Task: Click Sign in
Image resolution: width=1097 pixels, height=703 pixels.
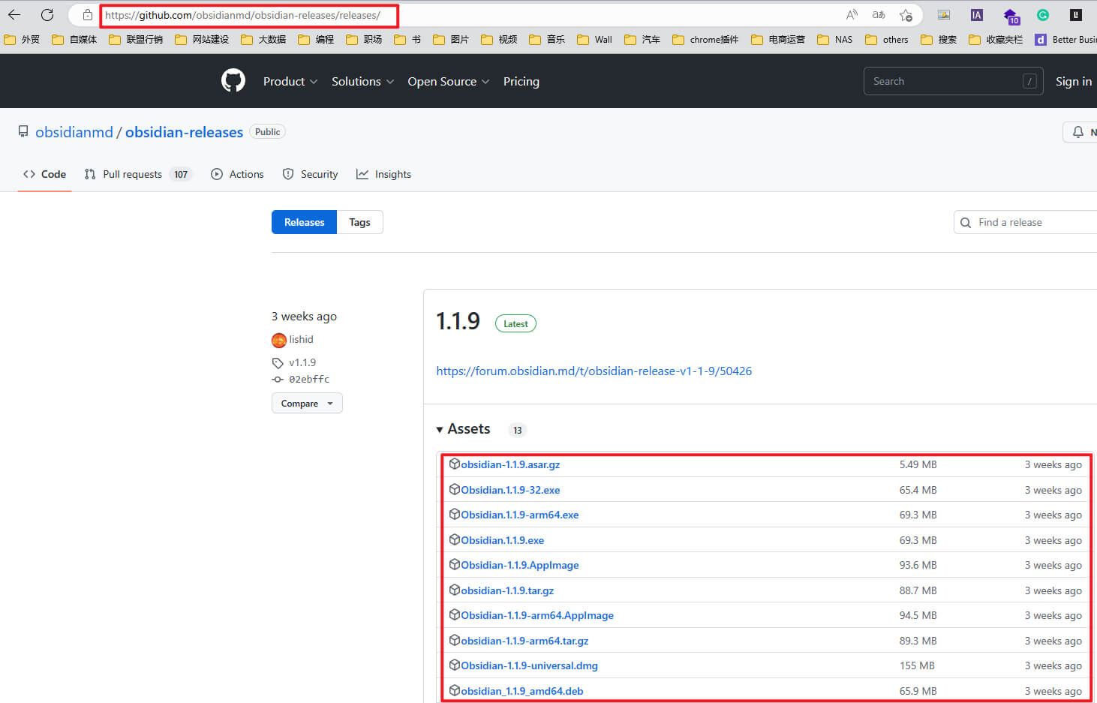Action: coord(1073,81)
